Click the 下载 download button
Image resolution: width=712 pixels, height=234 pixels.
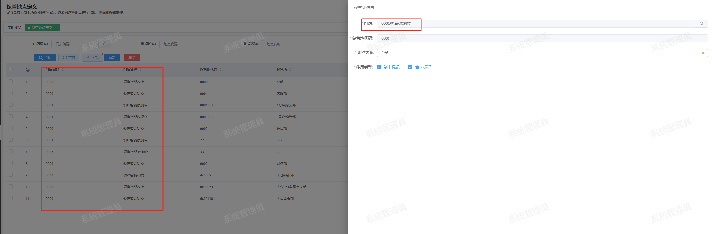pyautogui.click(x=92, y=58)
